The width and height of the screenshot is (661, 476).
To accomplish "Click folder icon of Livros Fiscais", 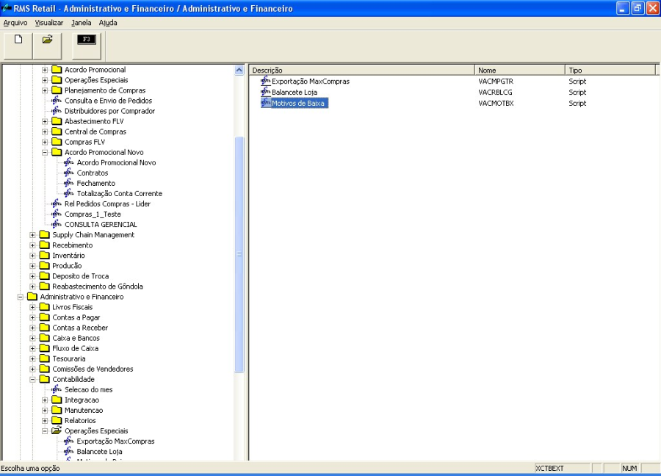I will coord(44,307).
